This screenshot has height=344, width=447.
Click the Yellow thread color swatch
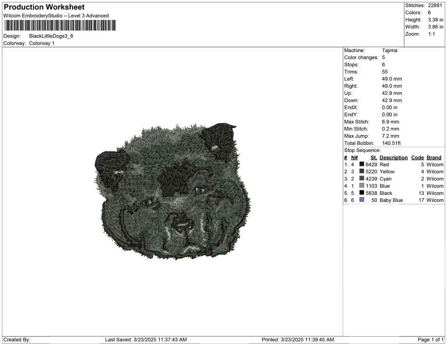point(362,171)
